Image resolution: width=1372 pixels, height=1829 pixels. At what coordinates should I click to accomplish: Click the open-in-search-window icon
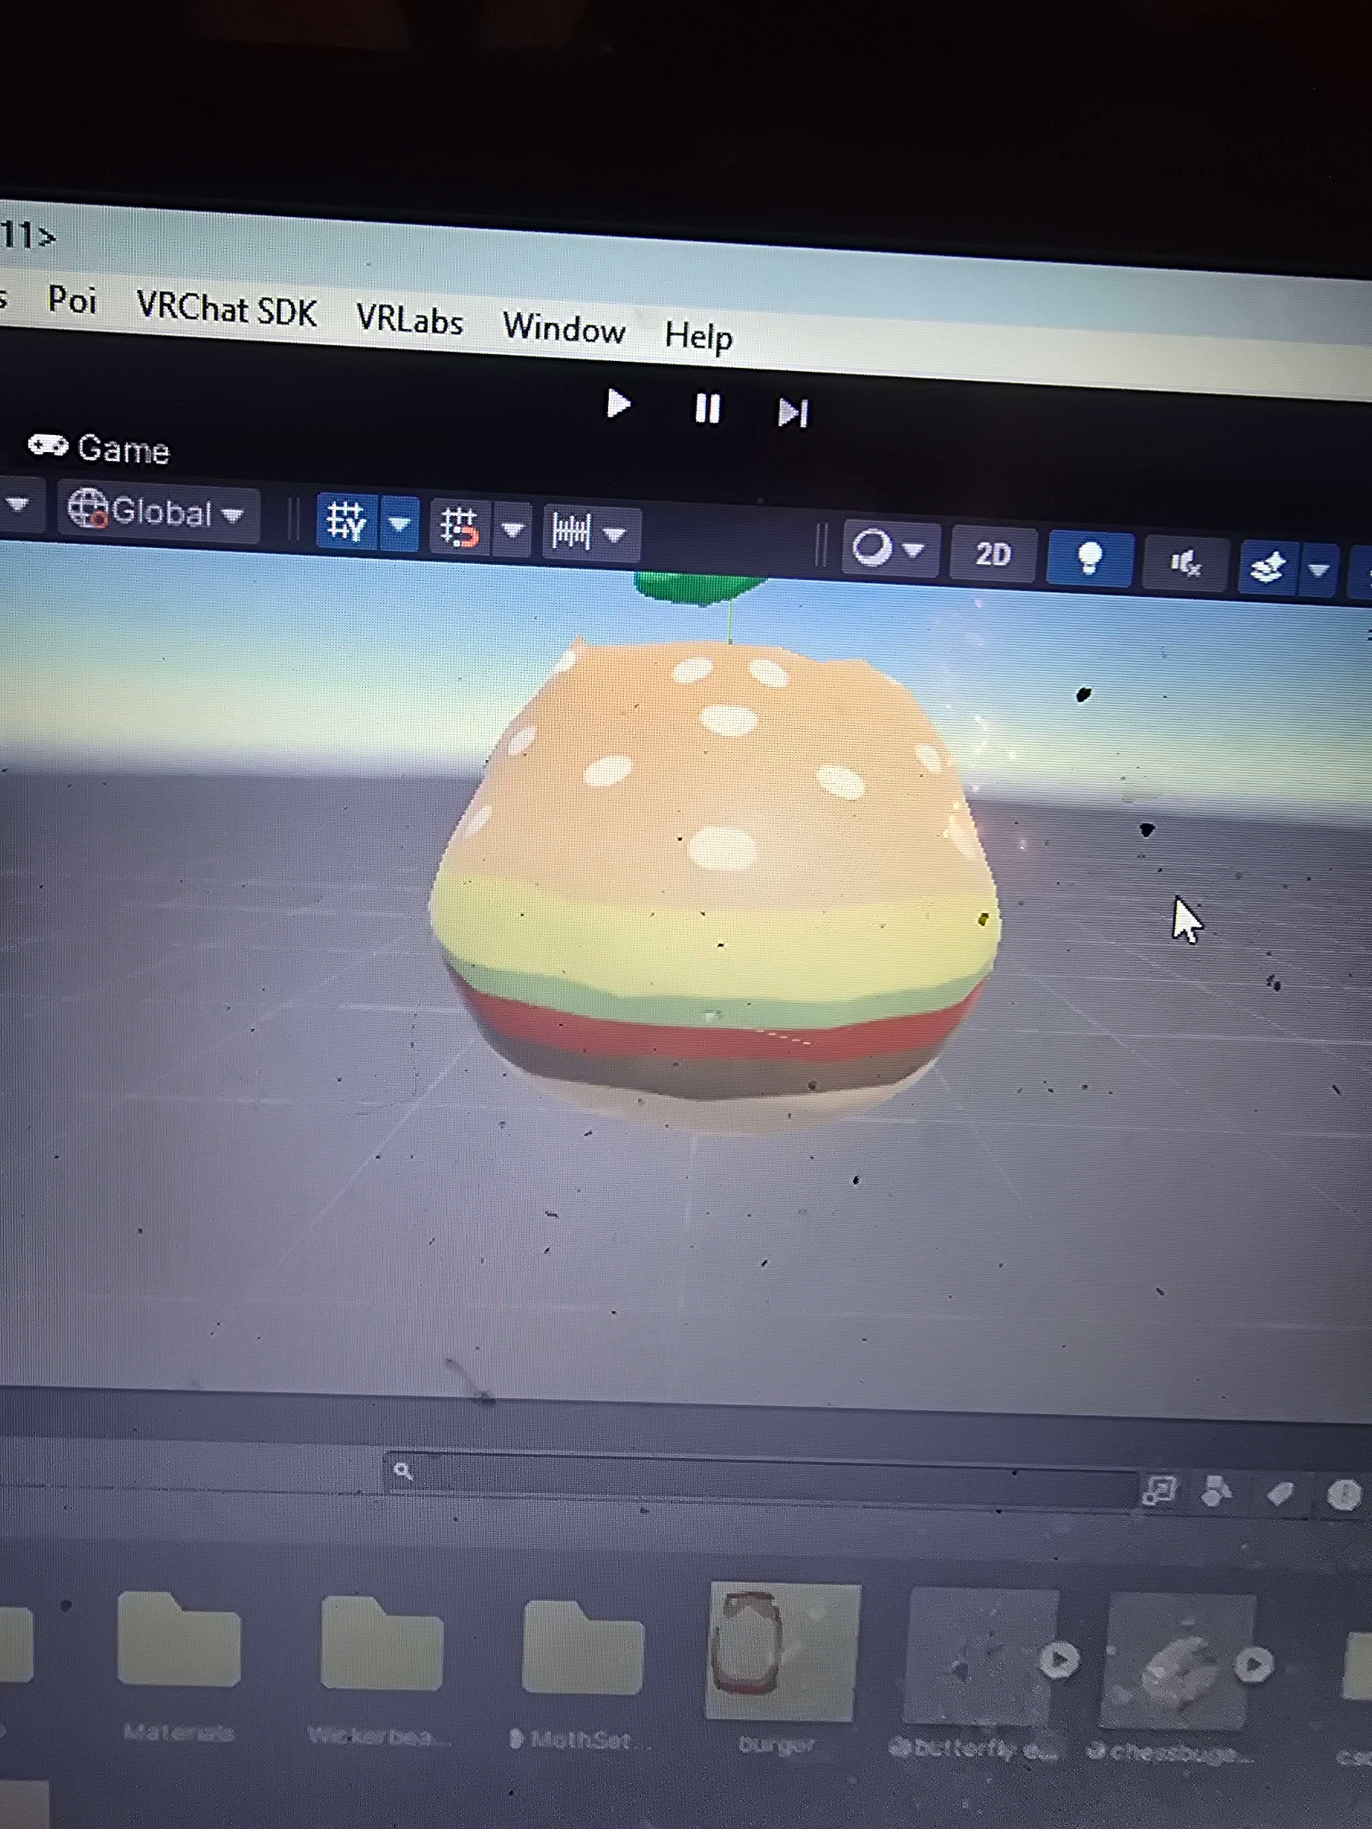1158,1491
